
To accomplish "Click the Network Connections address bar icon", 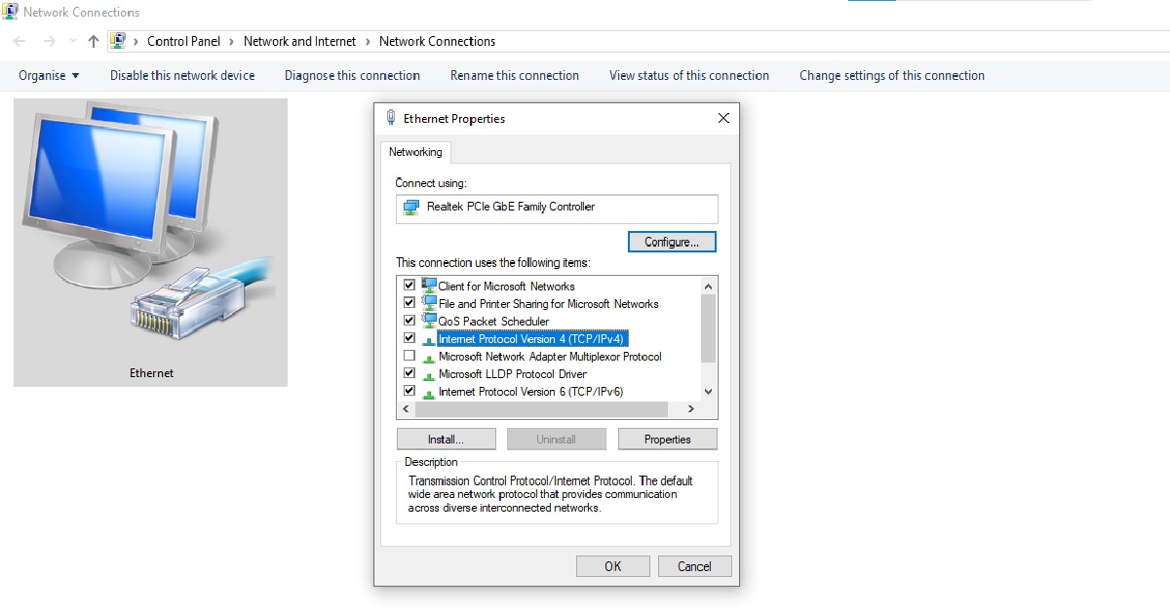I will (118, 41).
